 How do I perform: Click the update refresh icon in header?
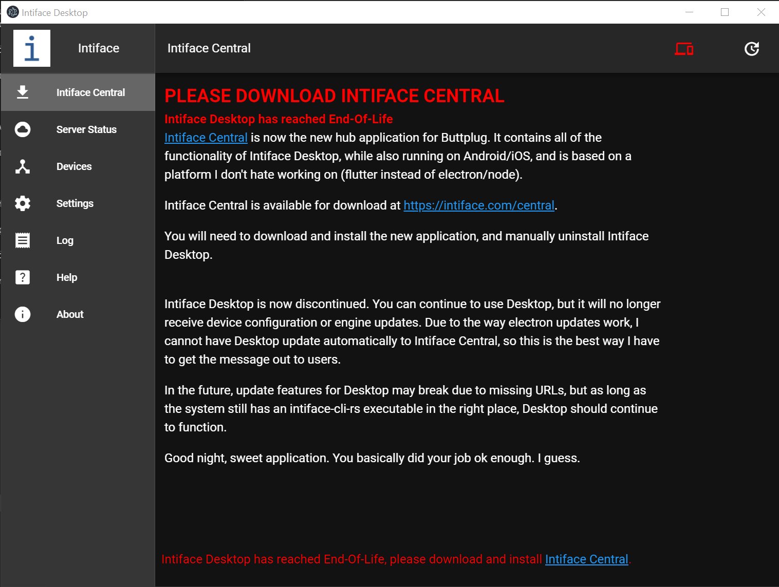click(752, 49)
